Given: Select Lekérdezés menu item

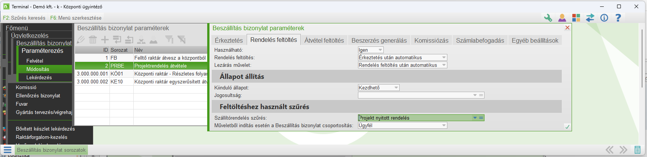Looking at the screenshot, I should coord(39,77).
